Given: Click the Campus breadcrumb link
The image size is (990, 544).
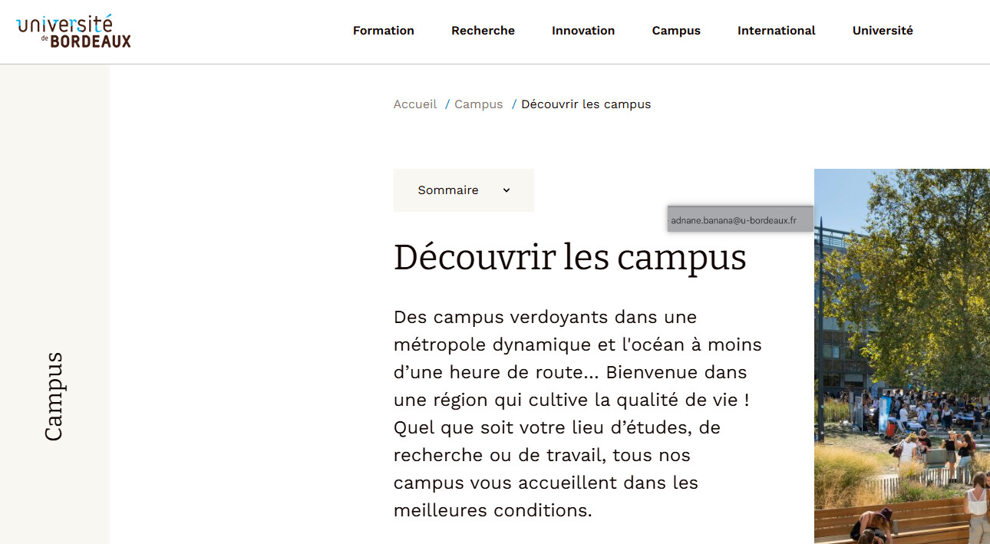Looking at the screenshot, I should coord(479,104).
